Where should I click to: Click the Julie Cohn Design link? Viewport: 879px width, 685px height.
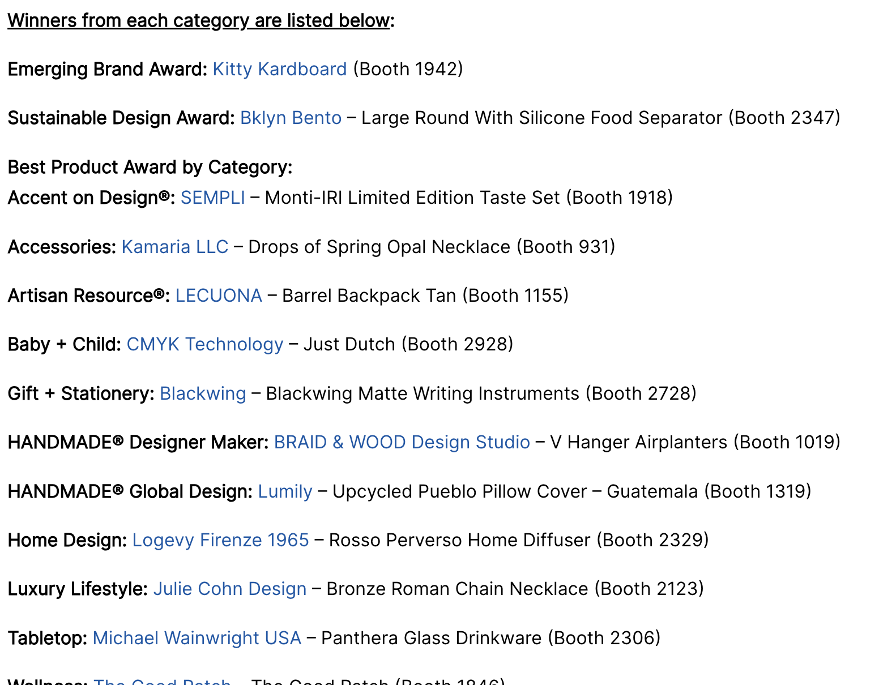pos(229,589)
